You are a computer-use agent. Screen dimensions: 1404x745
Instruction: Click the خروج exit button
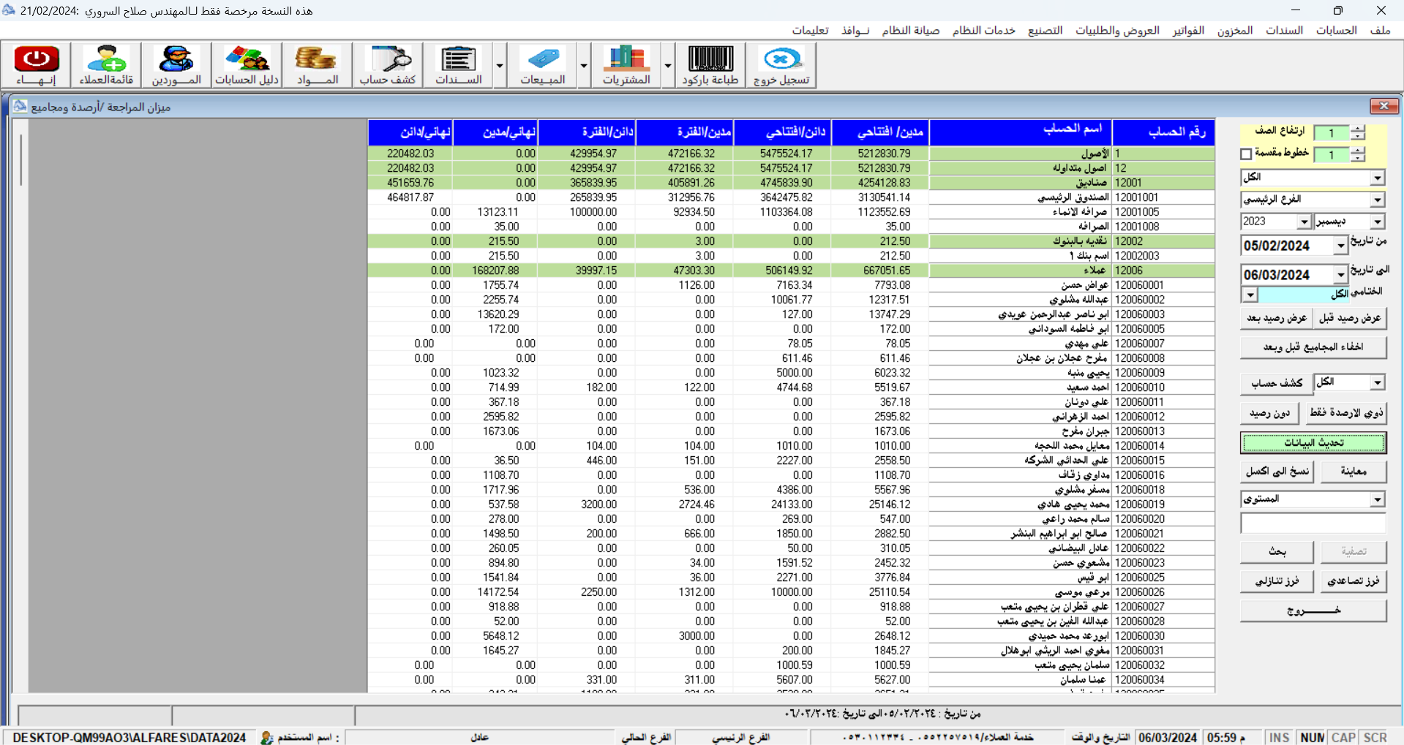[x=1313, y=610]
